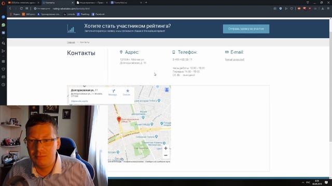Image resolution: width=332 pixels, height=186 pixels.
Task: Click the first orange extension icon
Action: point(299,9)
